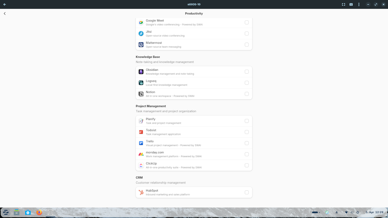Click the HubSpot logo icon
The image size is (388, 218).
pyautogui.click(x=141, y=192)
